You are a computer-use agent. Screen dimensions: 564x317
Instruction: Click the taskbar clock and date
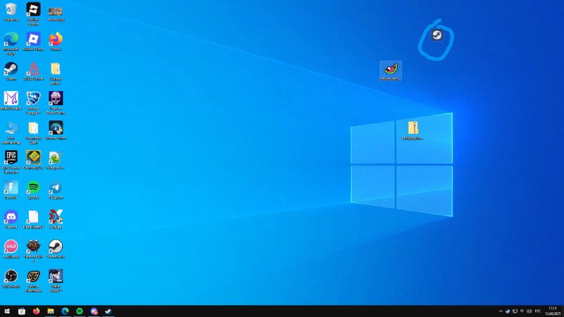point(551,311)
